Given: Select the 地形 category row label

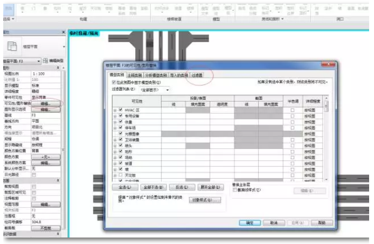Looking at the screenshot, I should 128,152.
